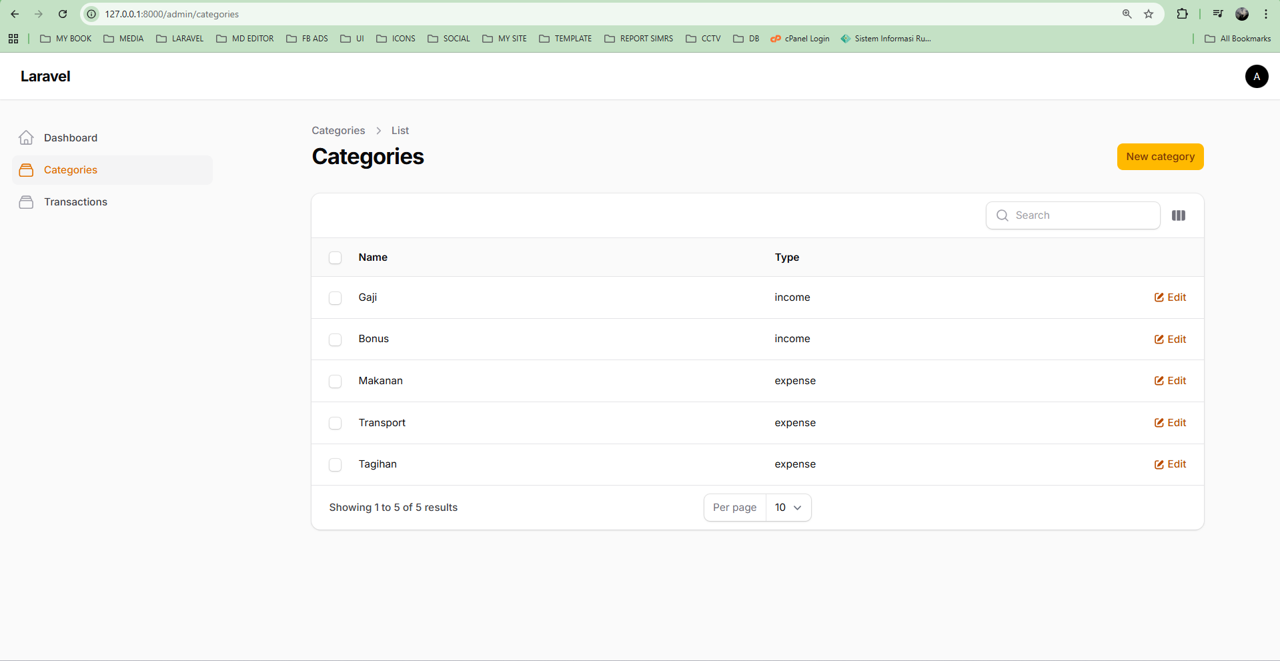
Task: Click the browser zoom magnifier icon
Action: pos(1127,14)
